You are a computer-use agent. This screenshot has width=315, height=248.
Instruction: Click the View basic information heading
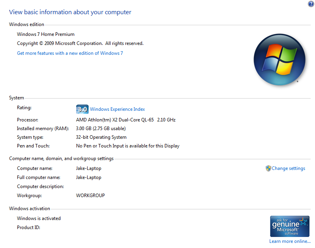pos(70,12)
